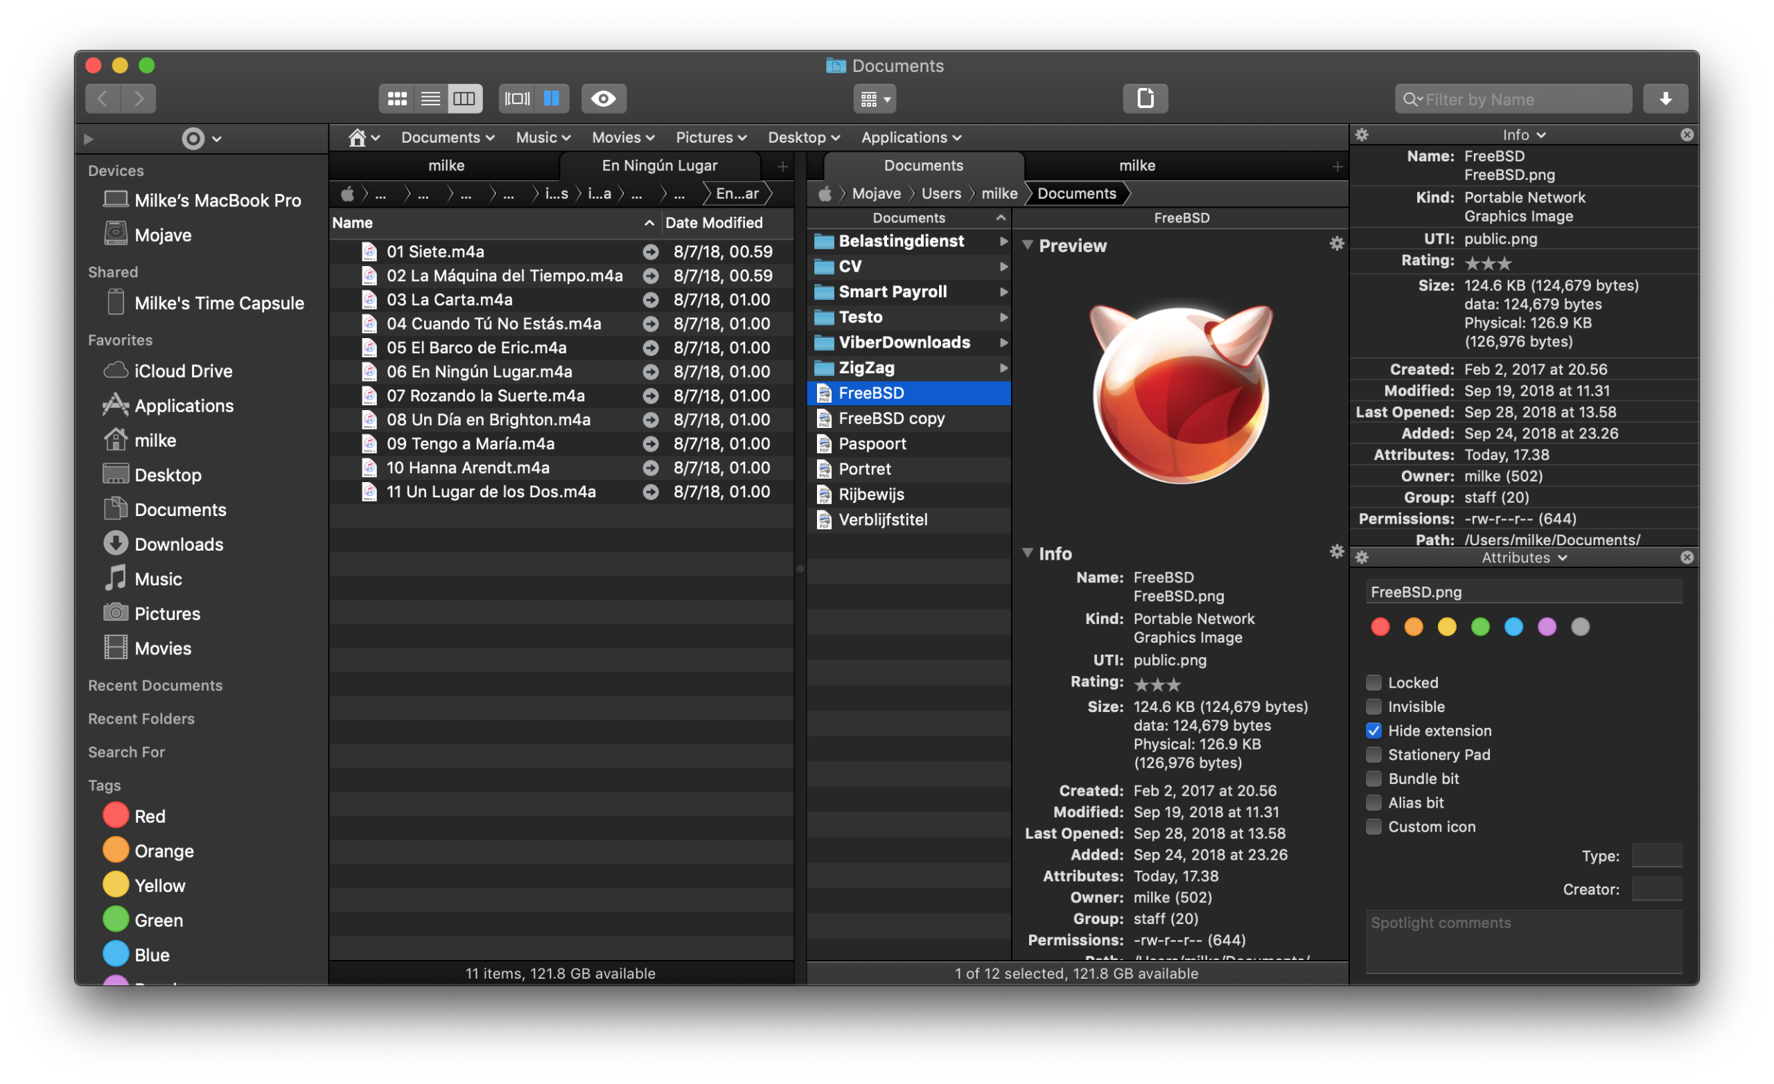Screen dimensions: 1774x1084
Task: Switch to En Ningún Lugar tab
Action: coord(660,166)
